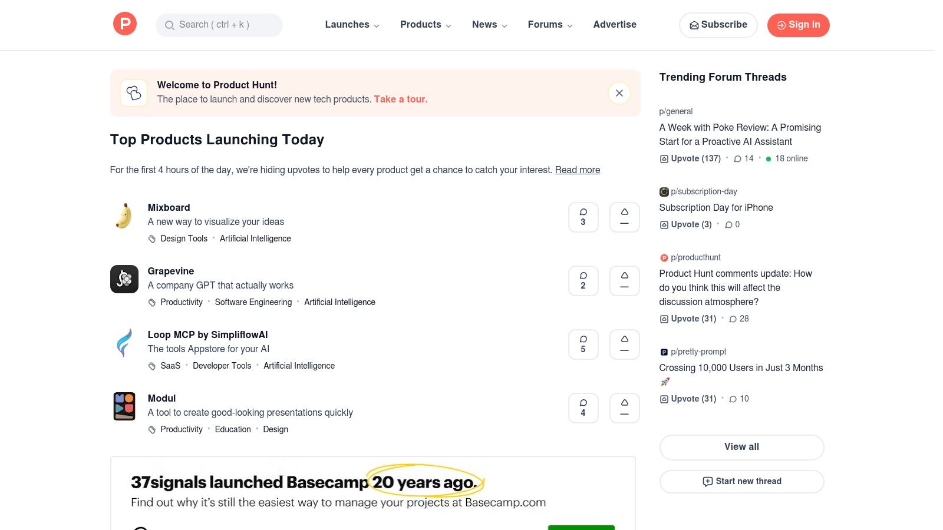The width and height of the screenshot is (943, 530).
Task: Upvote the Loop MCP product
Action: [624, 344]
